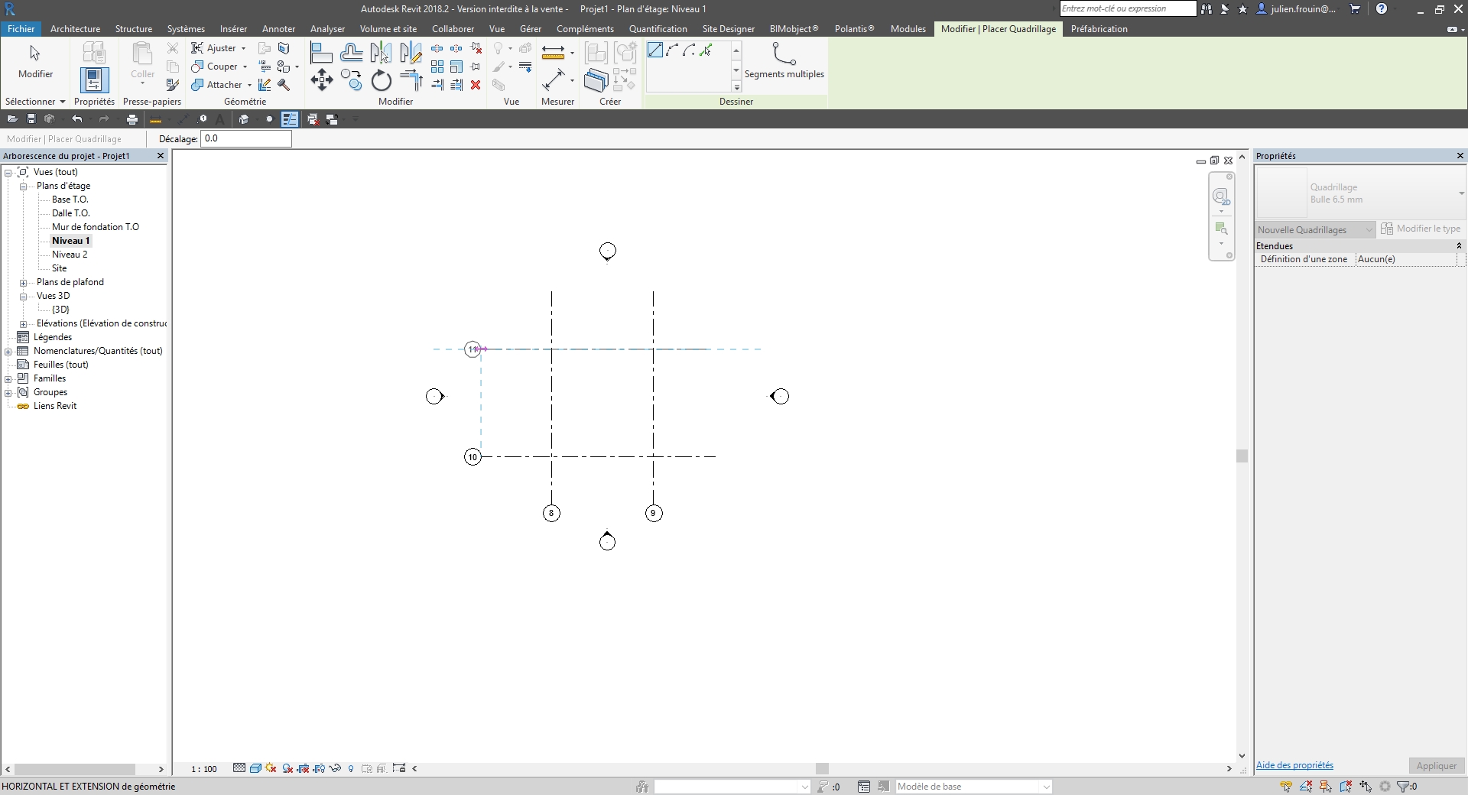Click the Rotate tool icon
This screenshot has height=795, width=1468.
click(381, 80)
